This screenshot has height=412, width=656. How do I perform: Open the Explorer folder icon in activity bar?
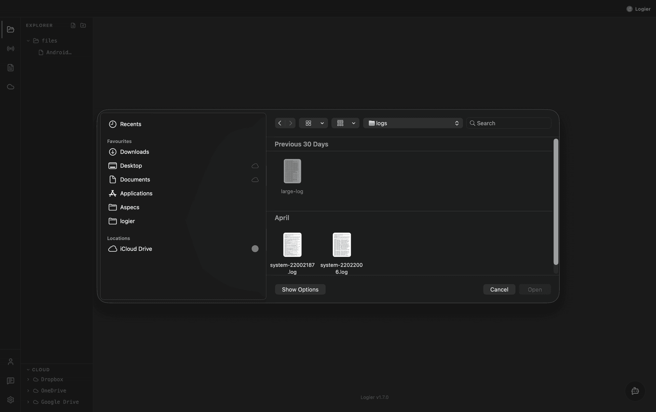[x=11, y=29]
